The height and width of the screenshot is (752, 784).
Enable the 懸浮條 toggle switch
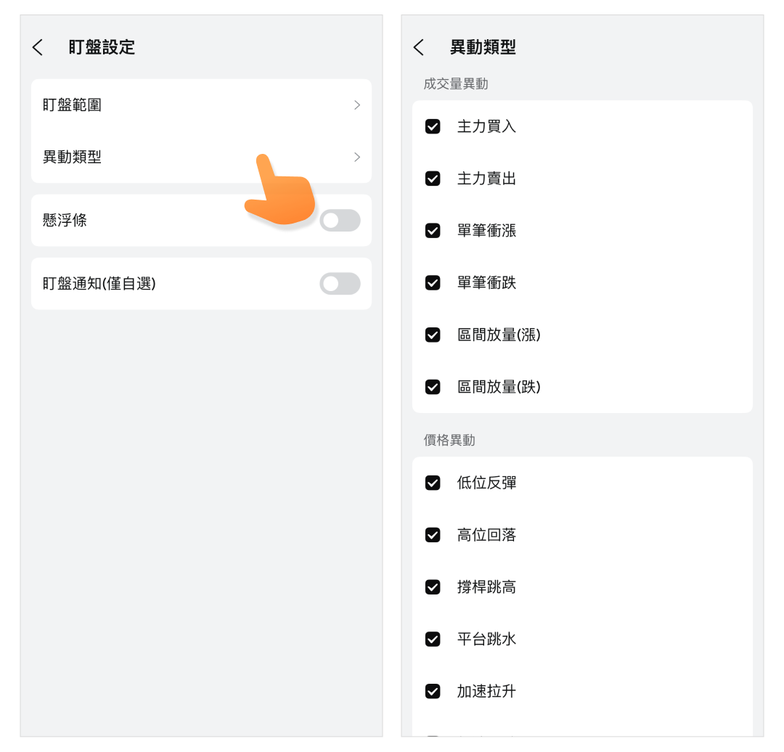pyautogui.click(x=340, y=221)
